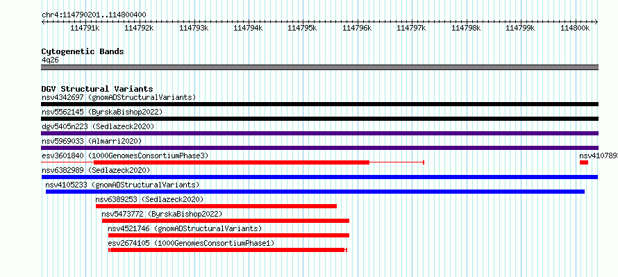
Task: Click the 114795k ruler tick label
Action: pos(302,28)
